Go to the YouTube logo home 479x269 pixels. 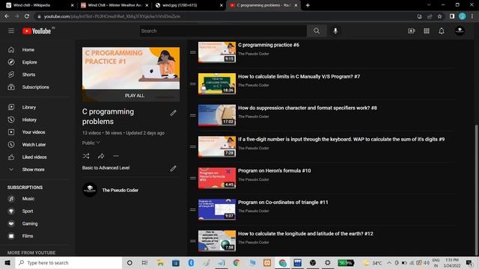(37, 31)
